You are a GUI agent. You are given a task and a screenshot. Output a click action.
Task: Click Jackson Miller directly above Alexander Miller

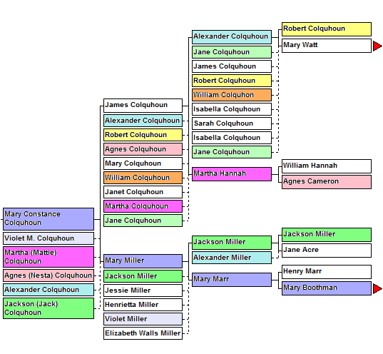[232, 243]
